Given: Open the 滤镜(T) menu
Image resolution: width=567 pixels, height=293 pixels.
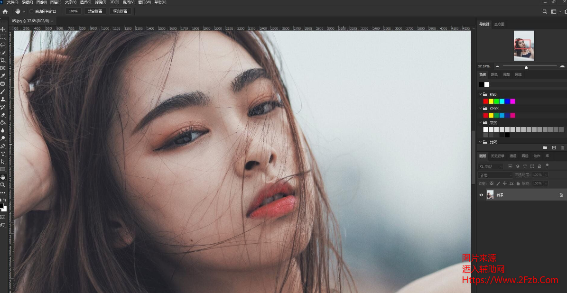Looking at the screenshot, I should [100, 2].
